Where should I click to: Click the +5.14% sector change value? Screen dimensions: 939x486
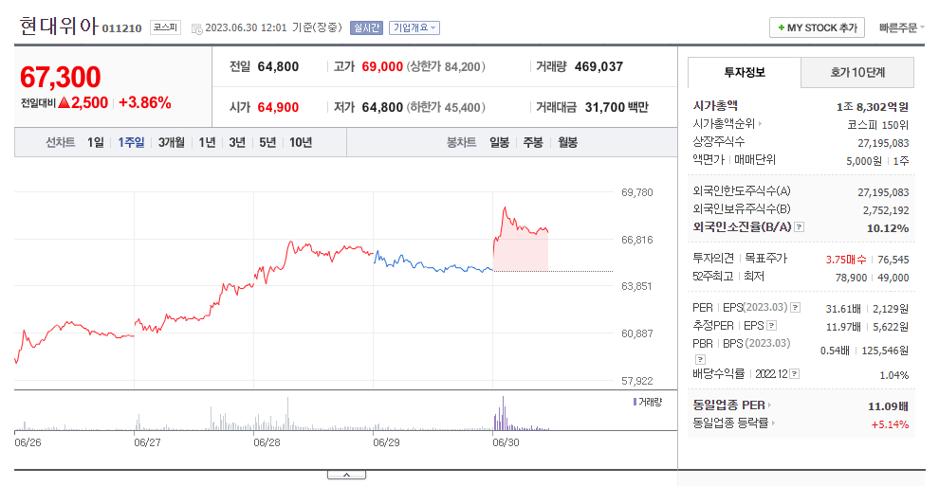(x=890, y=424)
